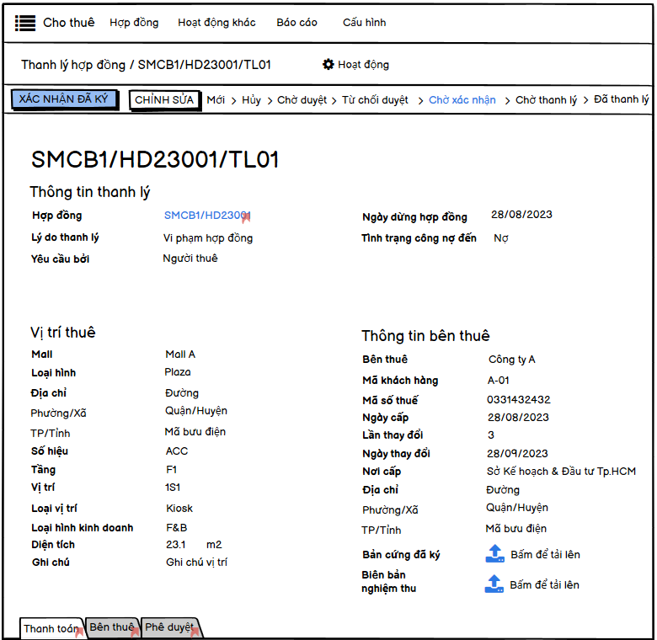Select the Chờ thanh lý status stage

coord(546,100)
